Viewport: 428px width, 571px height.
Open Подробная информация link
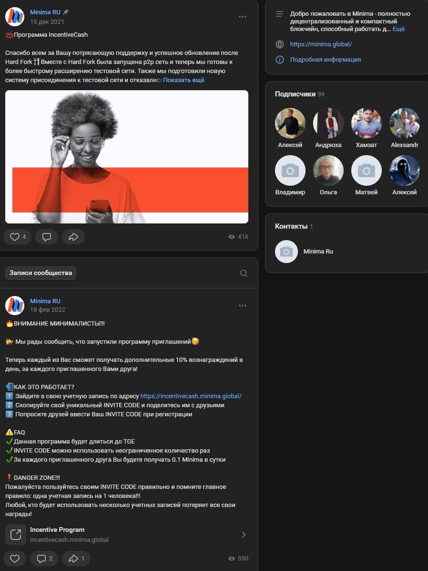[x=326, y=60]
